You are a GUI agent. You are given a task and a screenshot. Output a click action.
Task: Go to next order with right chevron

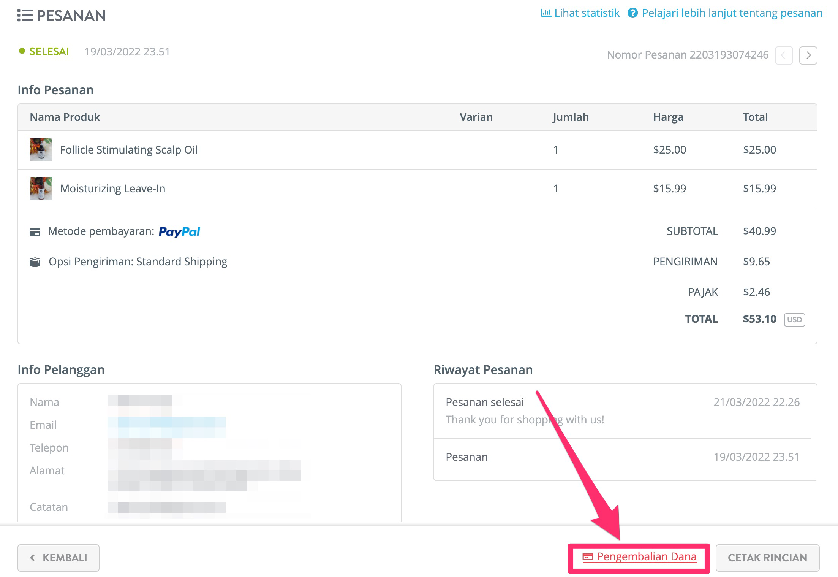pos(808,55)
